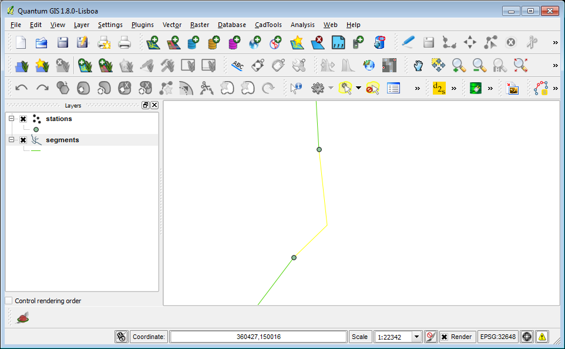Select the Identify Features tool
Image resolution: width=565 pixels, height=349 pixels.
[296, 88]
